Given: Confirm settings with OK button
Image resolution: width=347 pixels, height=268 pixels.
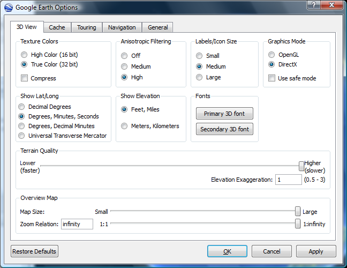Looking at the screenshot, I should pos(227,251).
